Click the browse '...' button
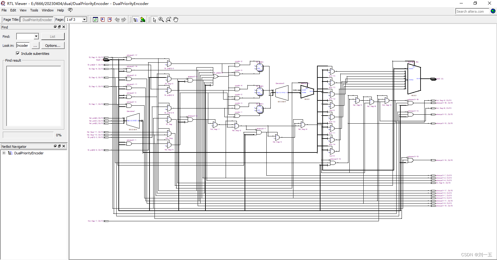Image resolution: width=497 pixels, height=260 pixels. [35, 46]
